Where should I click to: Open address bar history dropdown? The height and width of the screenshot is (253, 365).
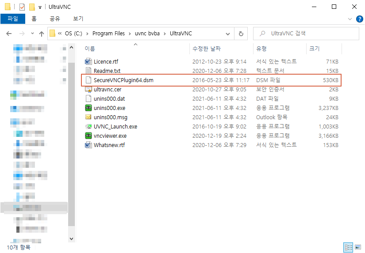point(228,34)
